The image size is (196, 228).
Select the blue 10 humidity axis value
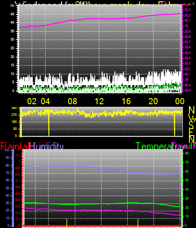(7, 218)
